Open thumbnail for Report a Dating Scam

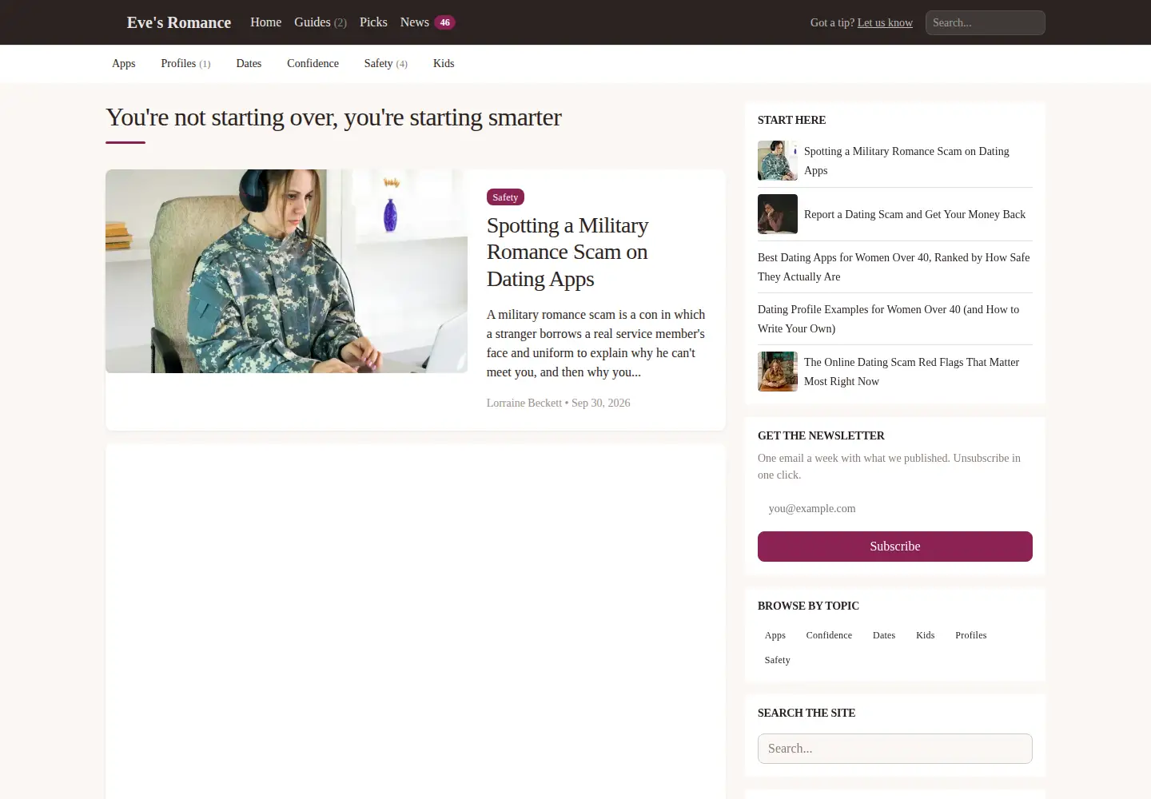coord(778,214)
